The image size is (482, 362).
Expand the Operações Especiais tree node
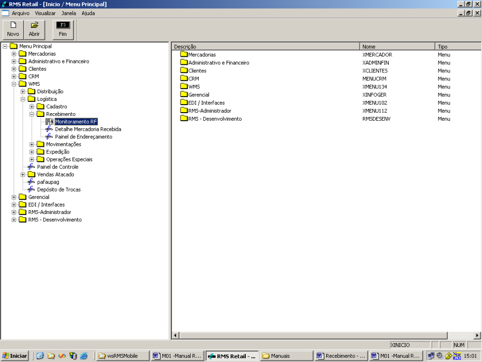(x=32, y=159)
